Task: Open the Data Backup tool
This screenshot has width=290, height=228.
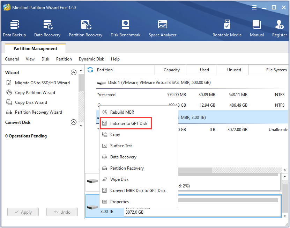Action: click(14, 29)
